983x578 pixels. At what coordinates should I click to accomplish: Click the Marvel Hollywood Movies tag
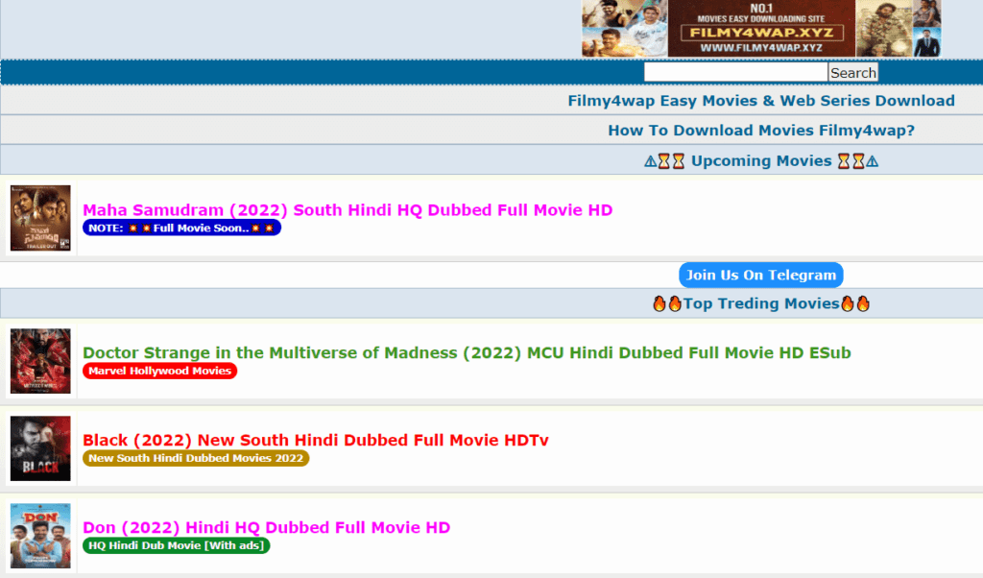tap(160, 372)
